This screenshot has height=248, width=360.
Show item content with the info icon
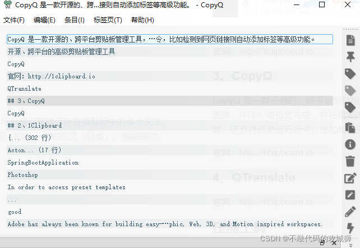350,144
